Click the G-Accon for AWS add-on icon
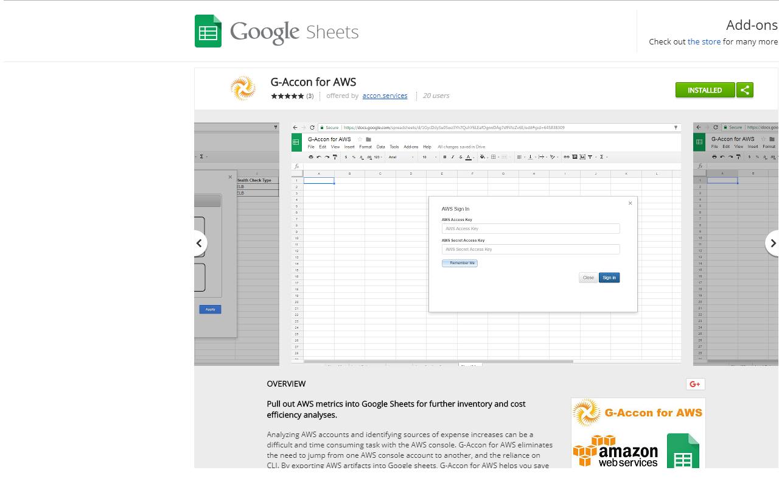The height and width of the screenshot is (487, 779). [243, 88]
